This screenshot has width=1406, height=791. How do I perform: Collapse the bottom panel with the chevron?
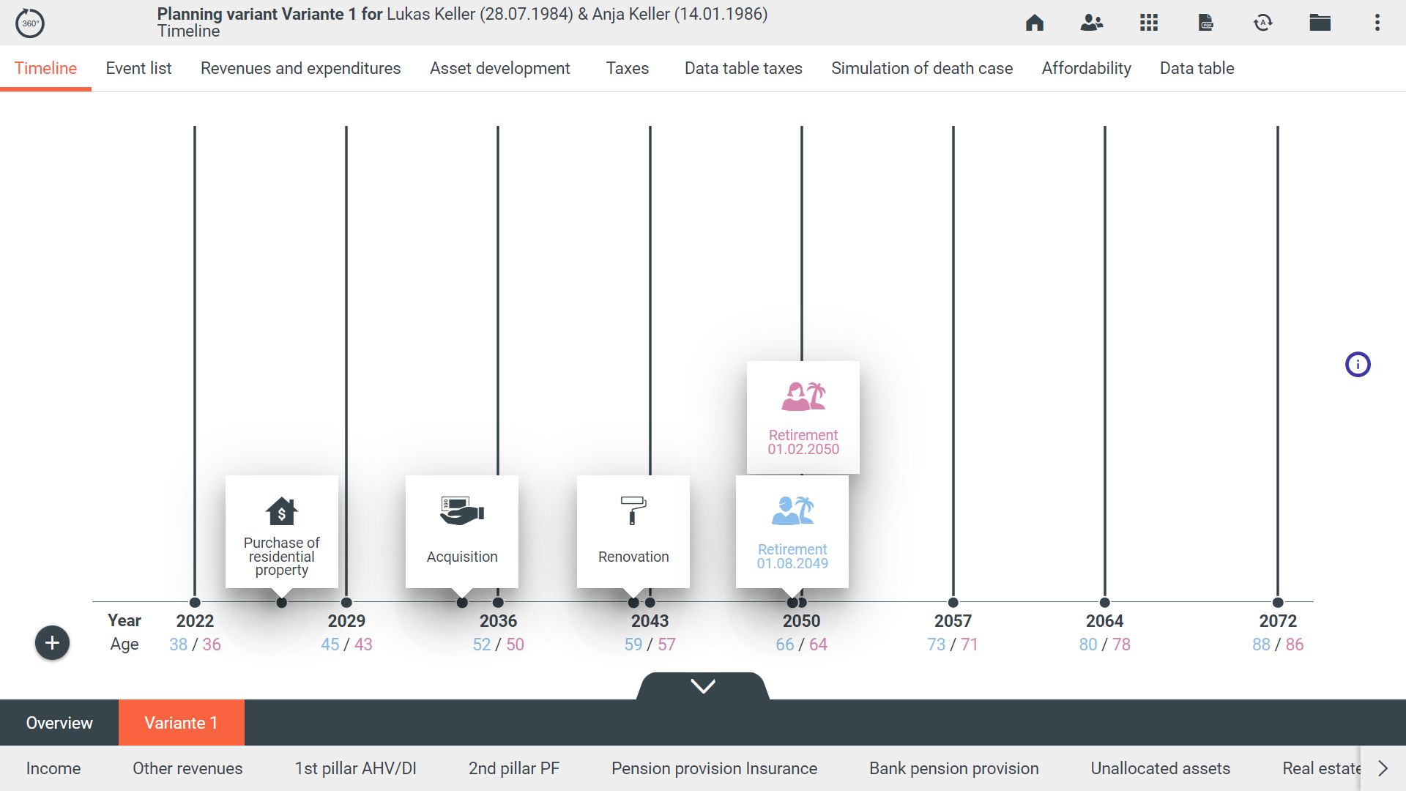click(x=703, y=686)
